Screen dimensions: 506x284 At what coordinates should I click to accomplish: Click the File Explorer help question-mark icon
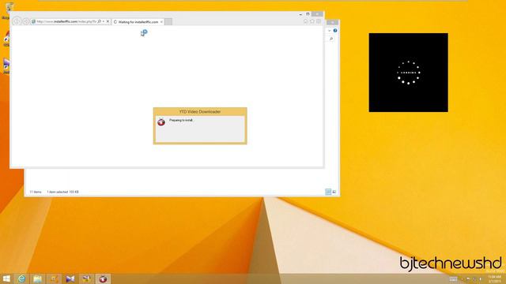[x=335, y=31]
